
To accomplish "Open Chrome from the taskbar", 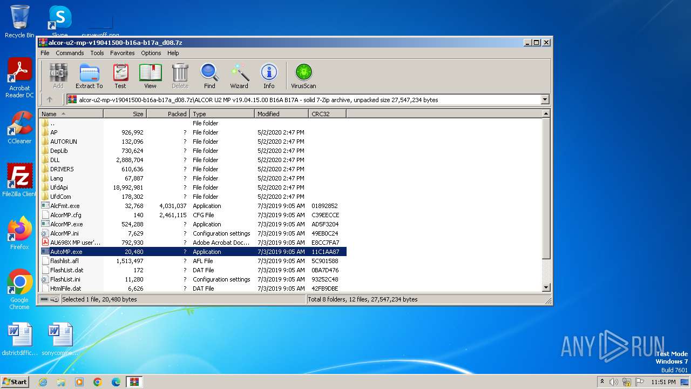I will pyautogui.click(x=98, y=382).
